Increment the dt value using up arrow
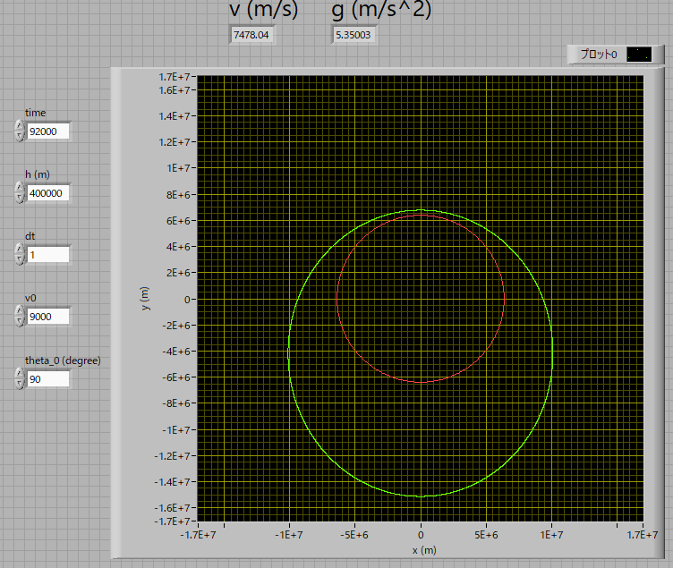The image size is (673, 568). 20,250
